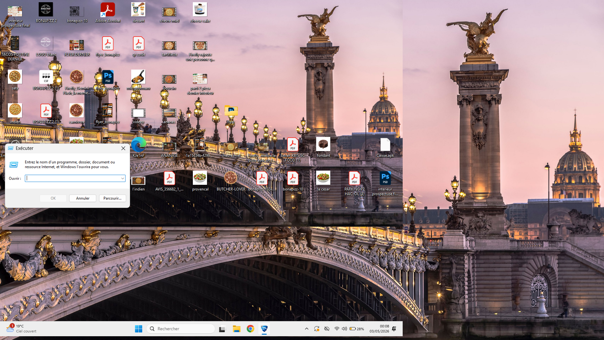Open the Wi-Fi network status icon
Screen dimensions: 604x340
(x=337, y=329)
